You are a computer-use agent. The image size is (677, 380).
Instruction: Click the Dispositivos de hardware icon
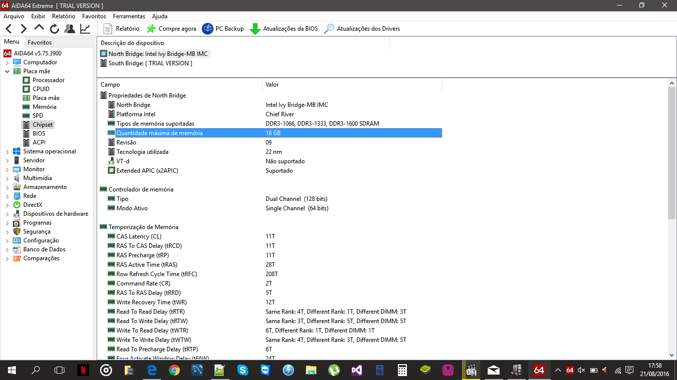[17, 214]
